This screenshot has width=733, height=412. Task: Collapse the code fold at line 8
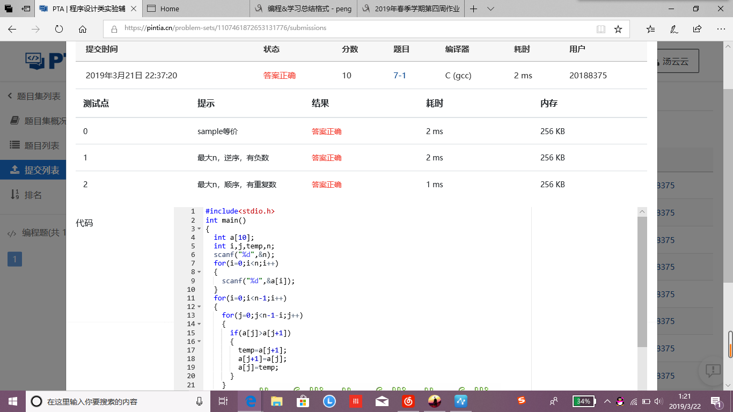tap(199, 272)
